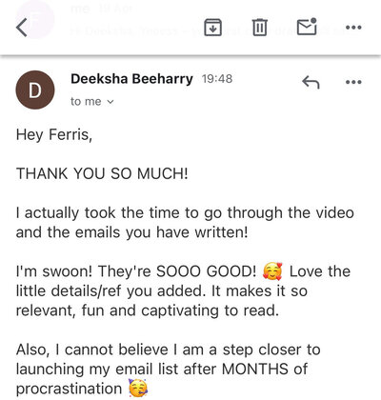Expand recipient details with the chevron after "to me"
Viewport: 381px width, 400px height.
(x=110, y=102)
